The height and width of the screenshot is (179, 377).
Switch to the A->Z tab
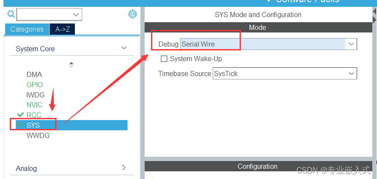tap(62, 29)
